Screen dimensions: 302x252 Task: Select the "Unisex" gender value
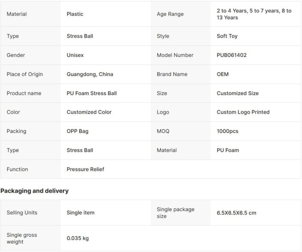coord(75,55)
